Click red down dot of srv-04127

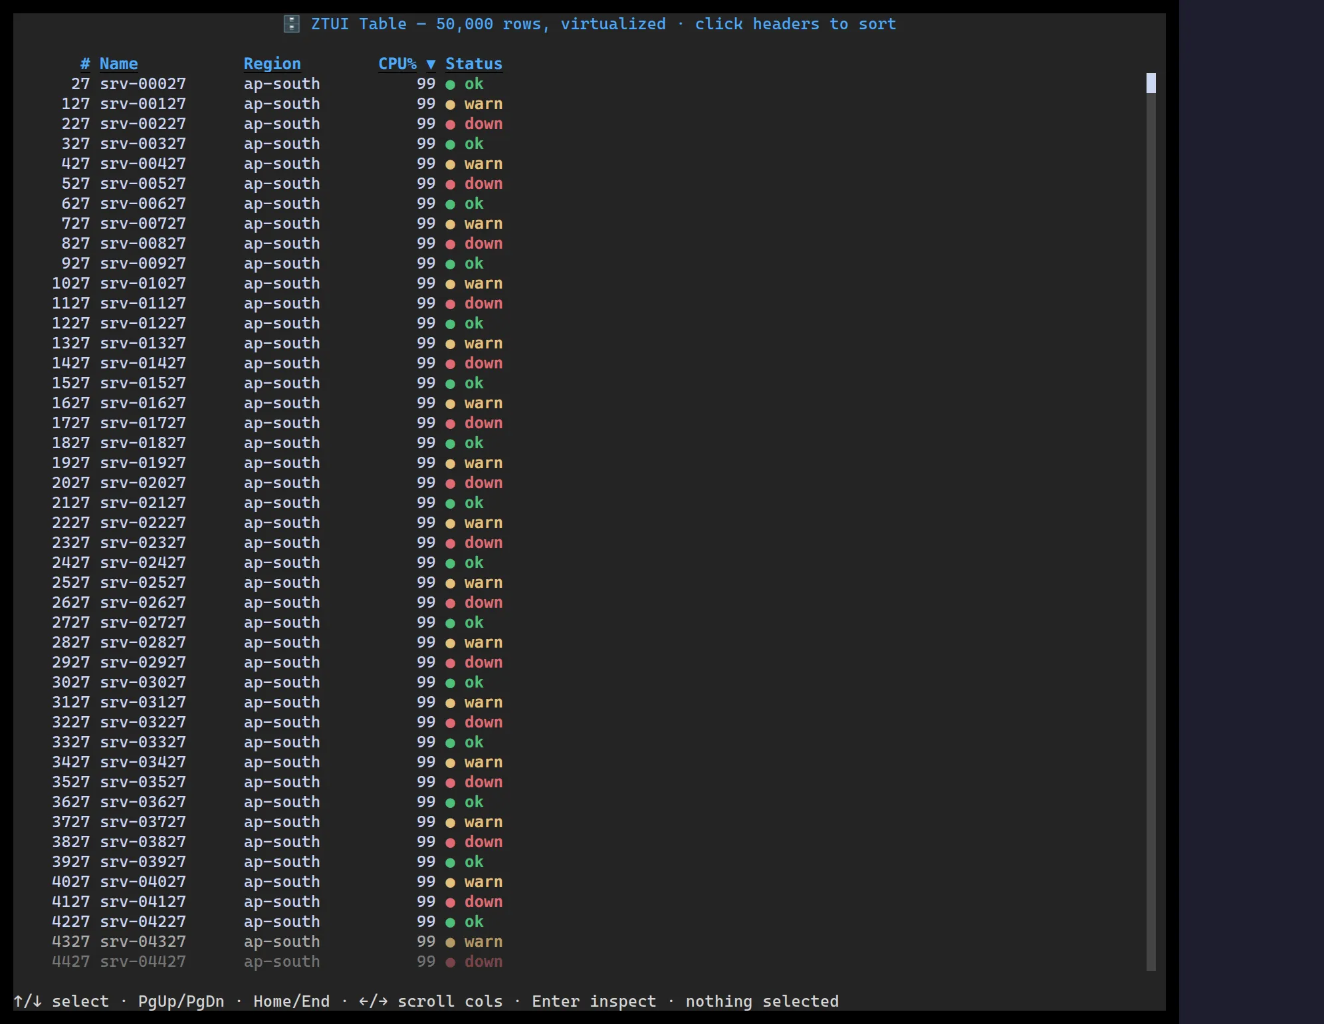450,902
